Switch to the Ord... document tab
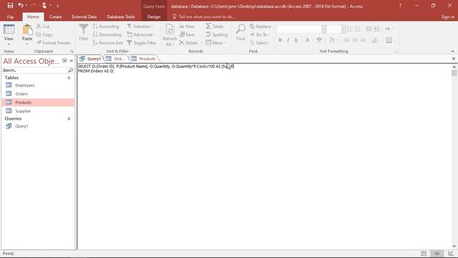The height and width of the screenshot is (258, 458). 116,59
